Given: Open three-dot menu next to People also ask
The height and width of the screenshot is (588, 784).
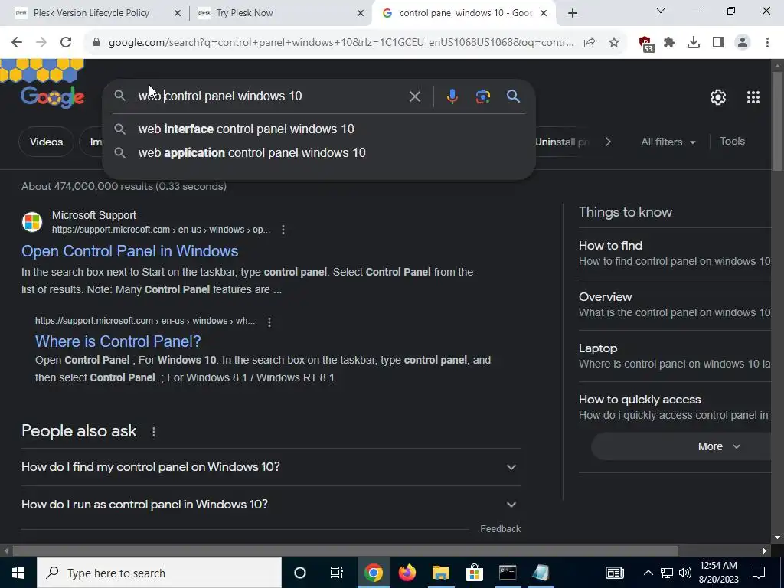Looking at the screenshot, I should pos(154,432).
